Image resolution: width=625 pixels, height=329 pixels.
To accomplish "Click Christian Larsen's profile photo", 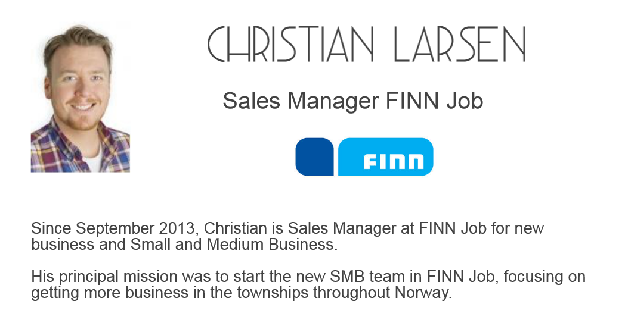I will 80,98.
